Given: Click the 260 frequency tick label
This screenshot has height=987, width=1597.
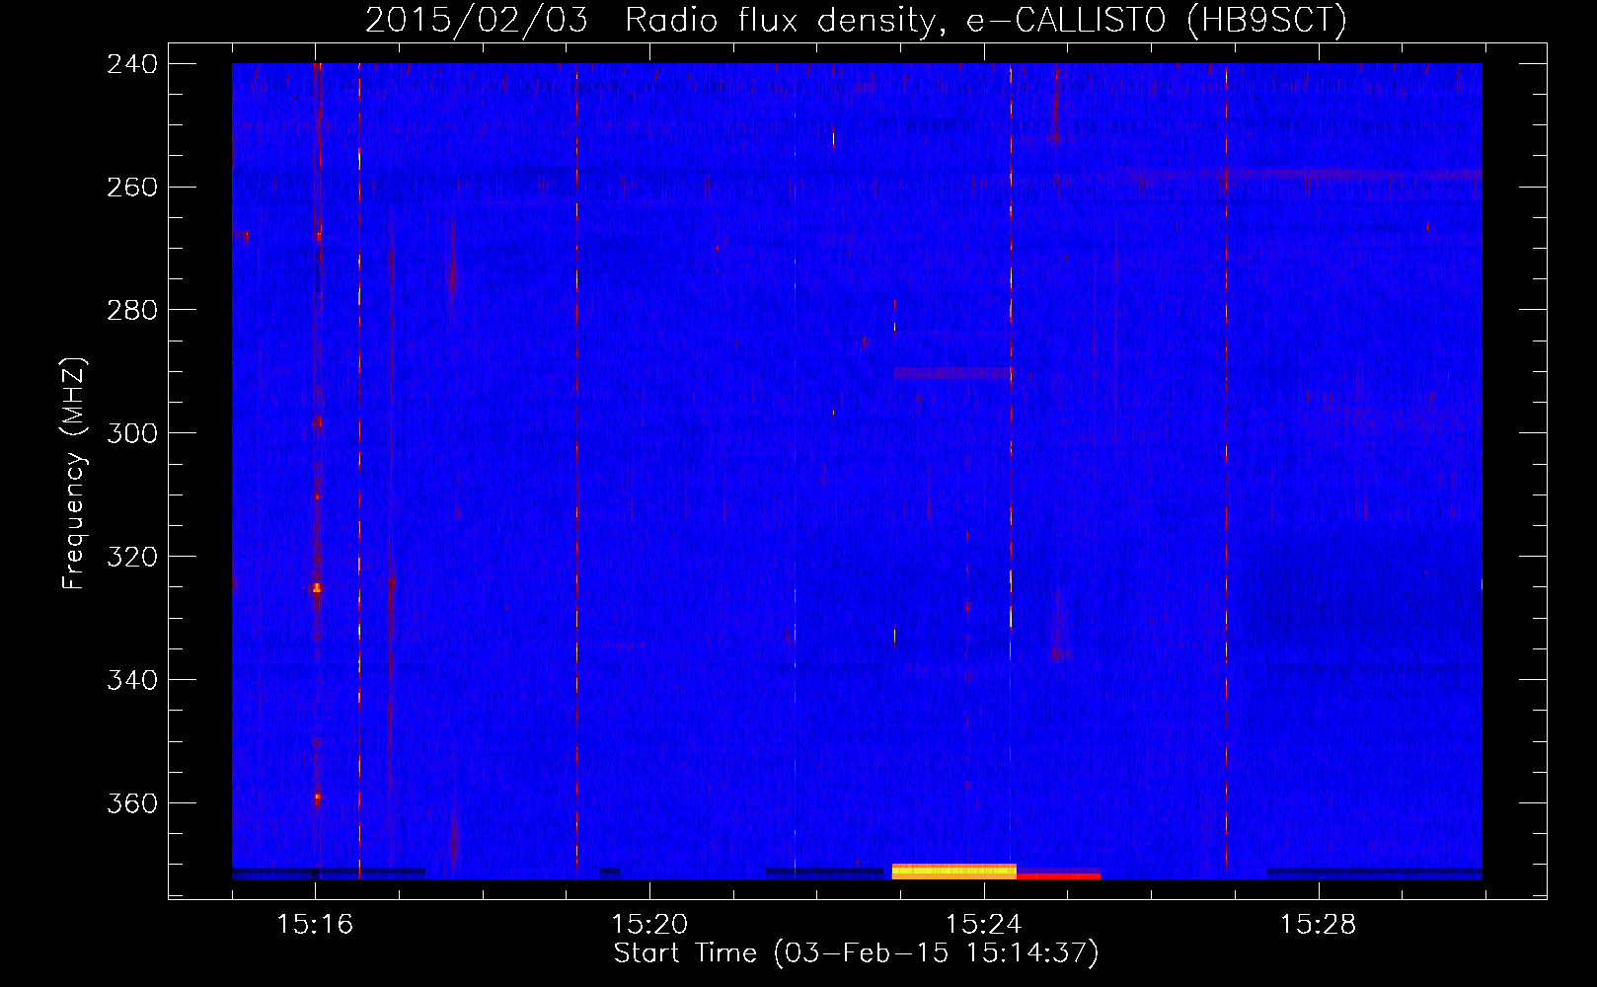Looking at the screenshot, I should coord(132,188).
